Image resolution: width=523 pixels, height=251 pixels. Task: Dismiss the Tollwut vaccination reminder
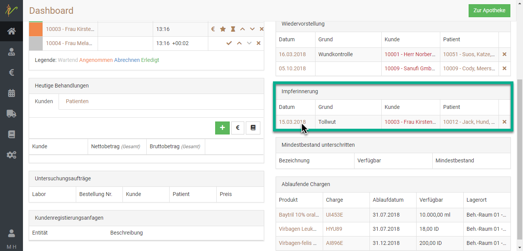[x=504, y=121]
